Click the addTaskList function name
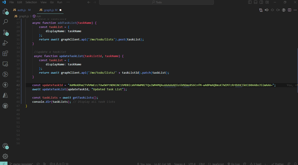Viewport: 298px width, 165px height. coord(67,23)
